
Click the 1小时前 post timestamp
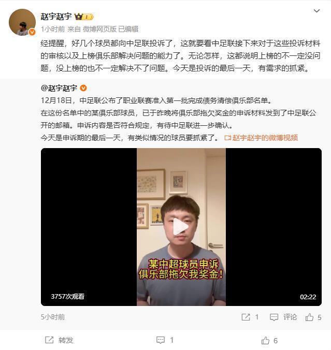[53, 29]
